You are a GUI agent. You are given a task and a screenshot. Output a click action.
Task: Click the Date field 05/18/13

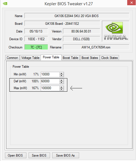click(x=36, y=31)
